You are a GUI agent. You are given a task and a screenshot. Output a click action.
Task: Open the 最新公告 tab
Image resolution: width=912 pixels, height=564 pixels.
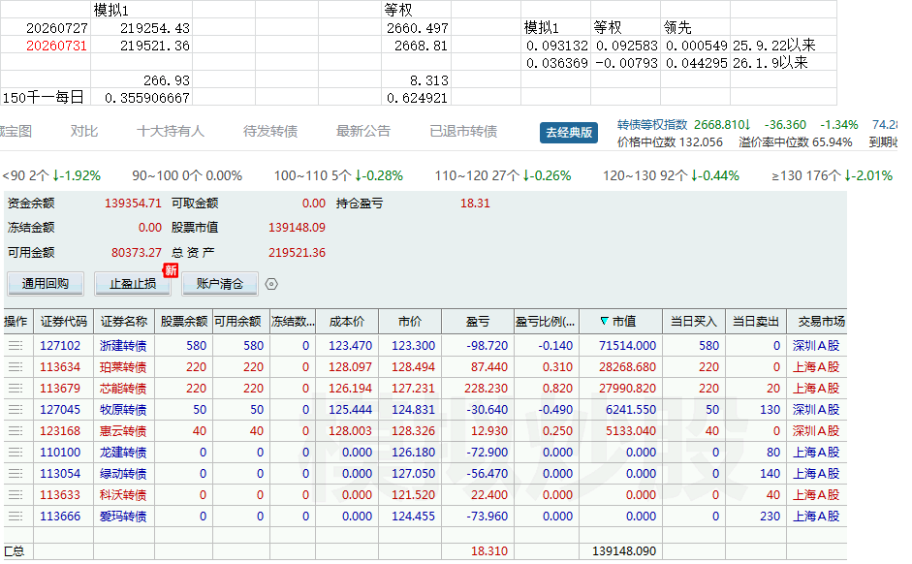pos(363,132)
